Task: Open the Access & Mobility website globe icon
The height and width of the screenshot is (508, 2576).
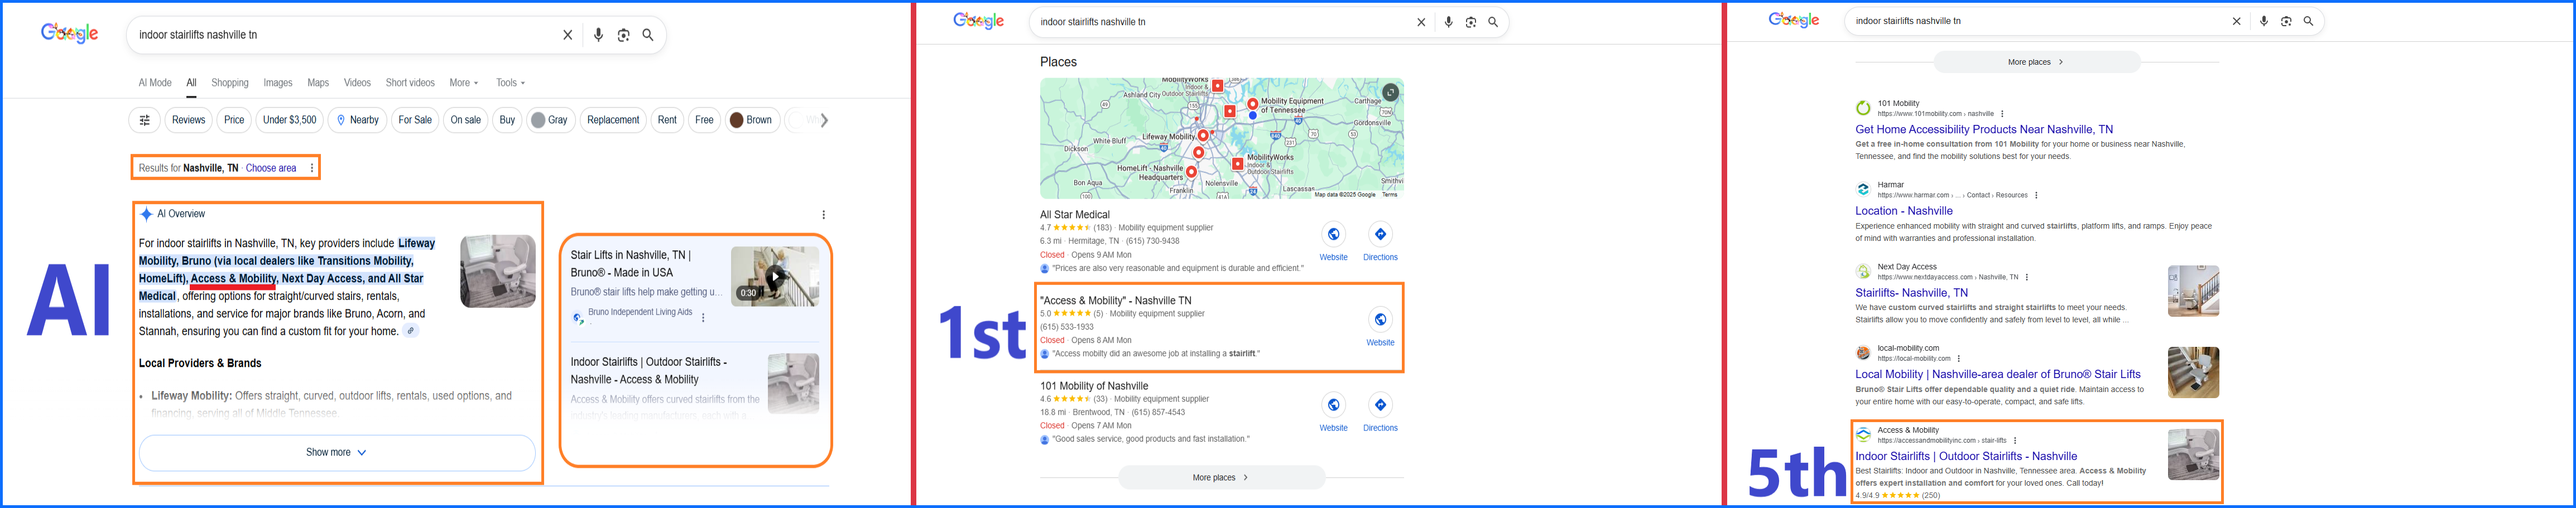Action: (x=1380, y=319)
